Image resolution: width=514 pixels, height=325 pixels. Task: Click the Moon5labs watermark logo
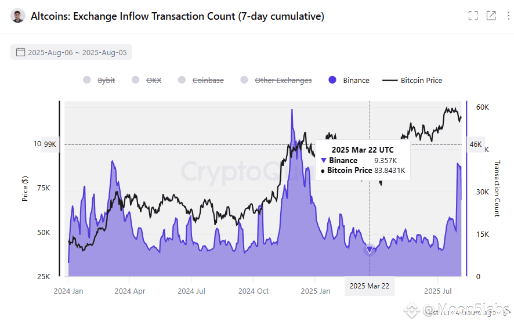point(412,309)
